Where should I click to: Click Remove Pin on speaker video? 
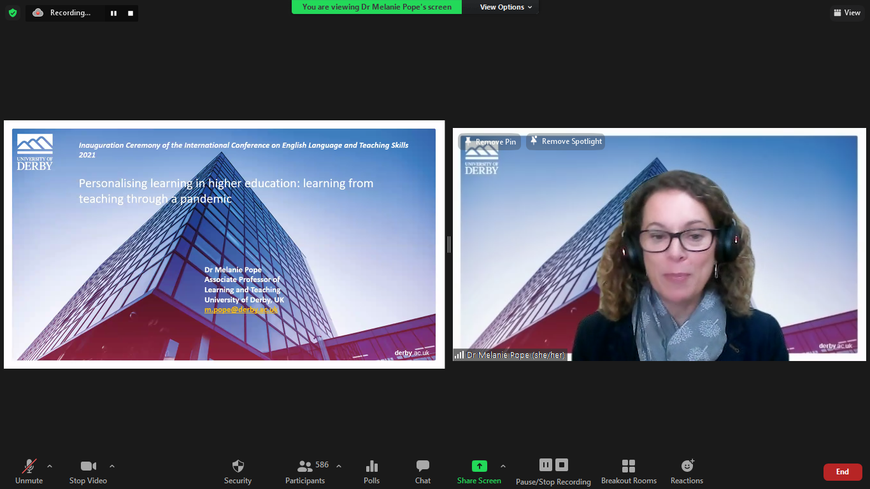(490, 142)
